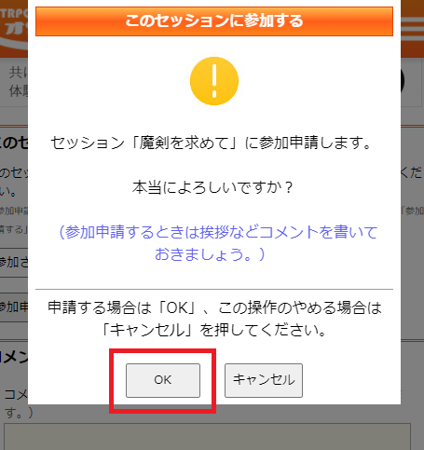The height and width of the screenshot is (450, 424).
Task: Click the 申請する場合は「OK」 instruction text
Action: pyautogui.click(x=214, y=319)
